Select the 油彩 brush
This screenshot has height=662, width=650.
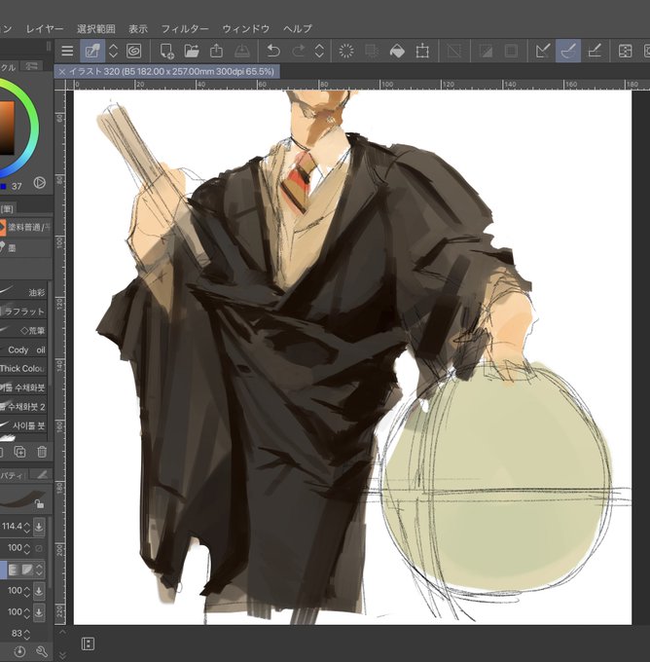pos(22,292)
